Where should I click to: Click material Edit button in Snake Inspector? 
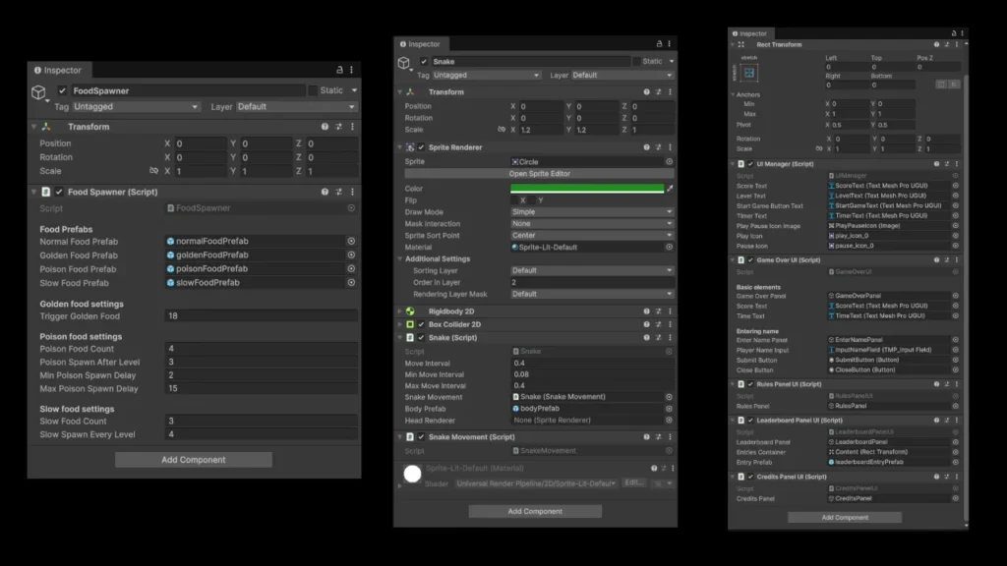(633, 483)
